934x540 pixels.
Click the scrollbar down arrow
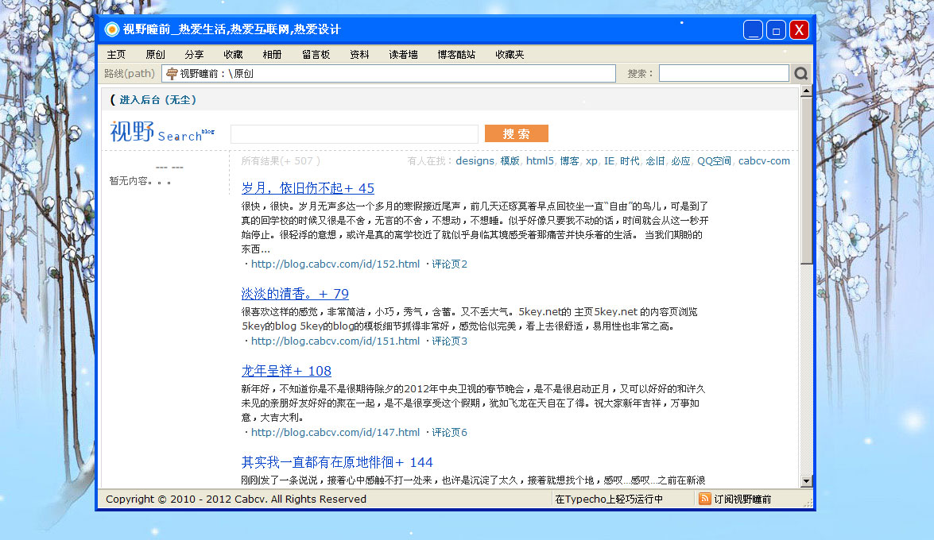click(807, 481)
